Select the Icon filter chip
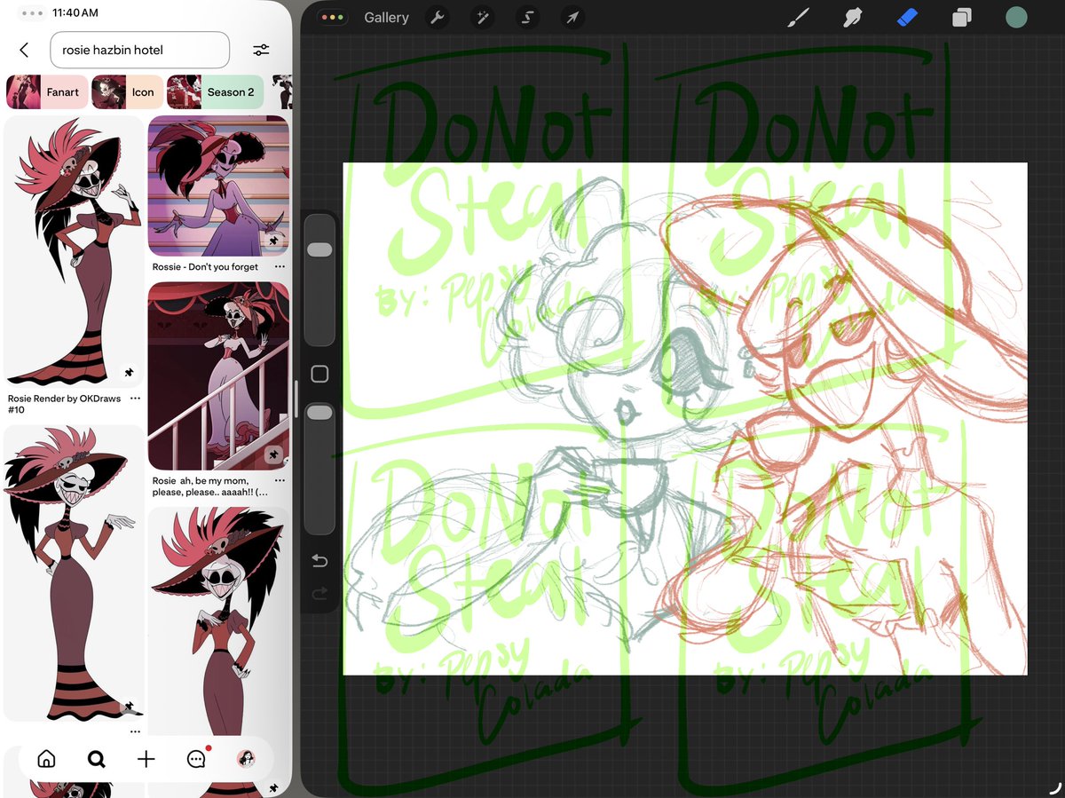This screenshot has width=1065, height=798. [127, 92]
